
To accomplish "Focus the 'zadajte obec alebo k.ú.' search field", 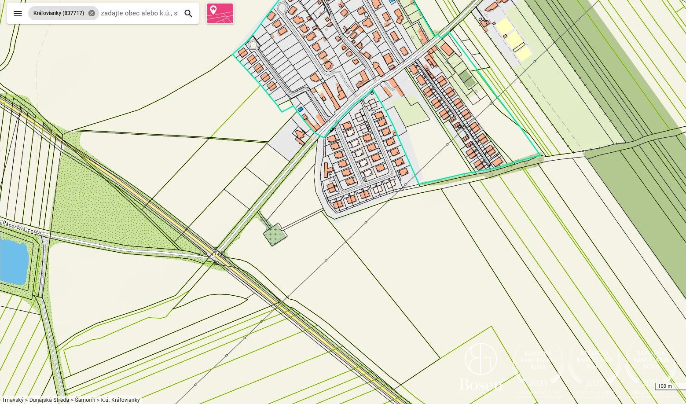I will (x=139, y=13).
